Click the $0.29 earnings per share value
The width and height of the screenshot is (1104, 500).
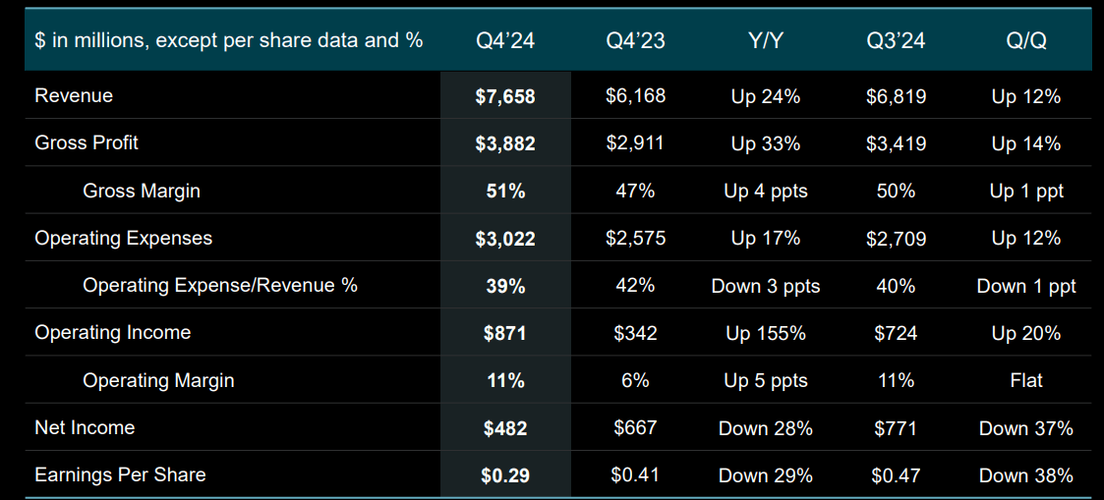pos(505,475)
